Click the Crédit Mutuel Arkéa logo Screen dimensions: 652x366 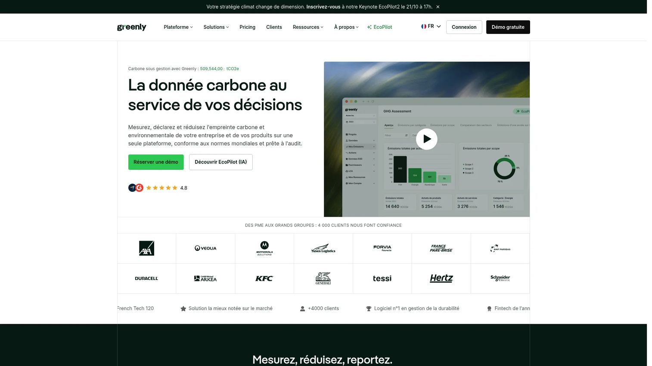coord(205,278)
